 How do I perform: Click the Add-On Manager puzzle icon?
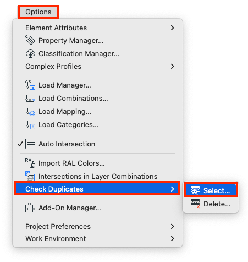click(30, 208)
